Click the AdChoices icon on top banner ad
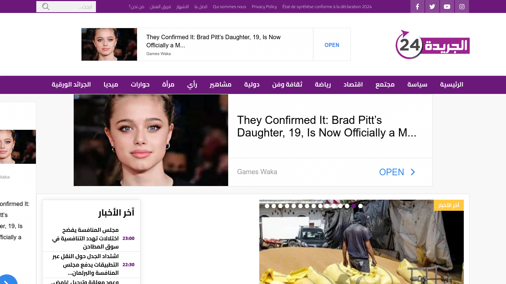This screenshot has width=506, height=284. 84,31
